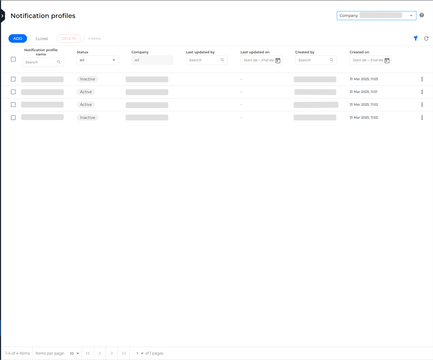This screenshot has width=433, height=360.
Task: Go to next page with pagination chevron
Action: tap(112, 353)
